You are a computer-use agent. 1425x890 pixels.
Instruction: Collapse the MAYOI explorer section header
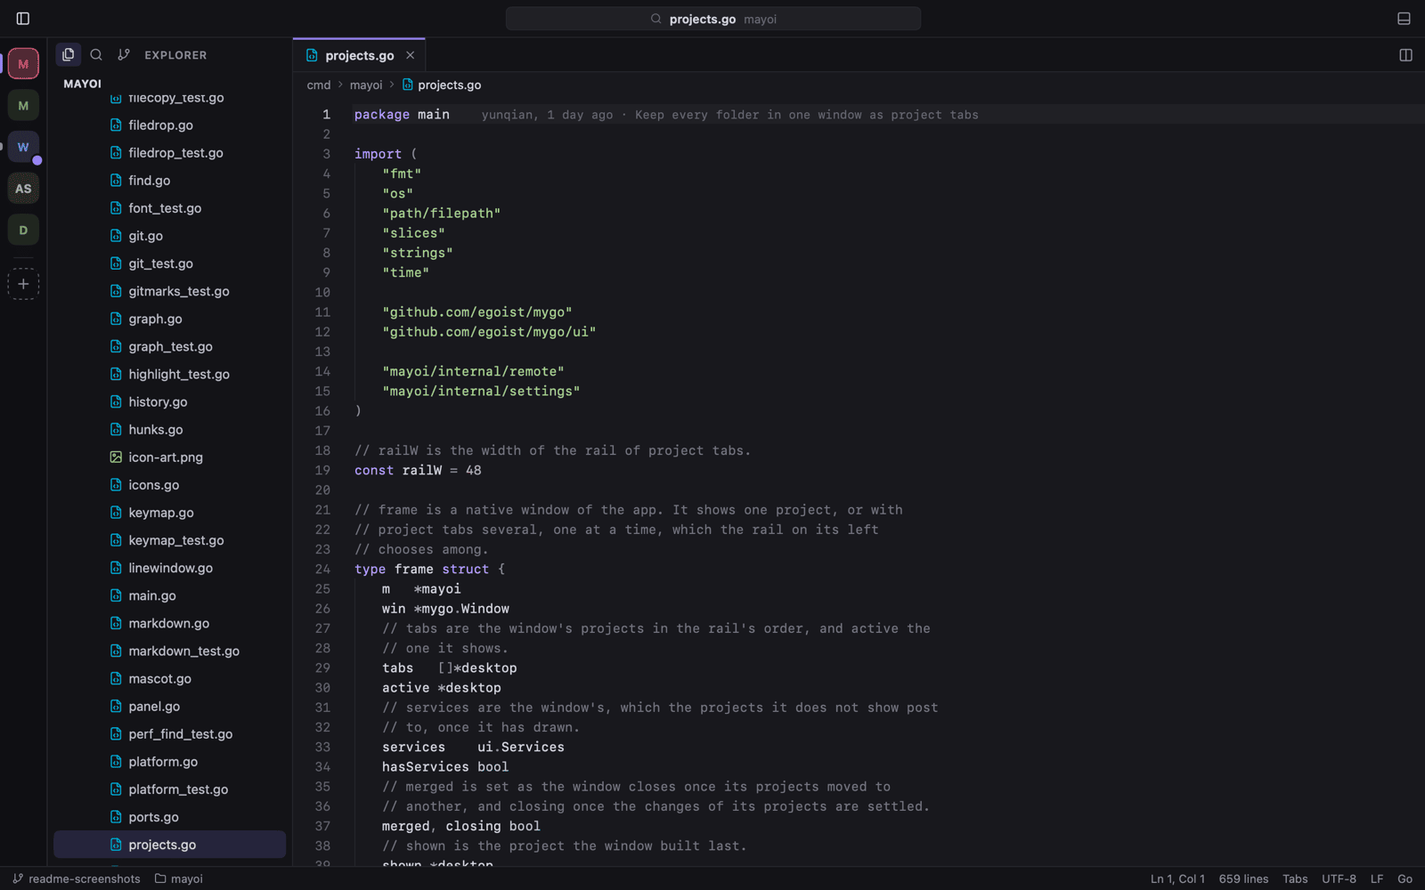pyautogui.click(x=83, y=84)
